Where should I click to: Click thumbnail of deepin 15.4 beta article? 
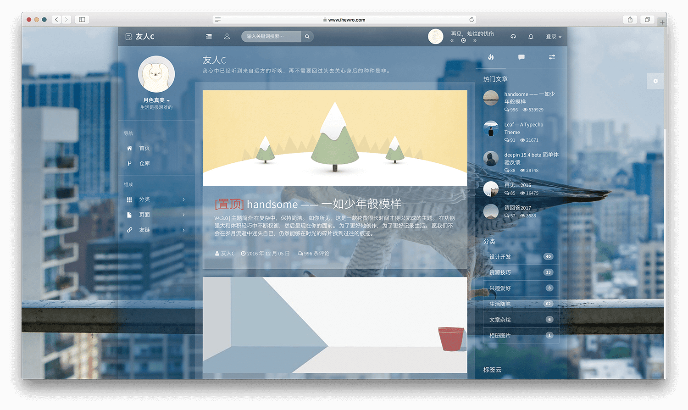[491, 159]
